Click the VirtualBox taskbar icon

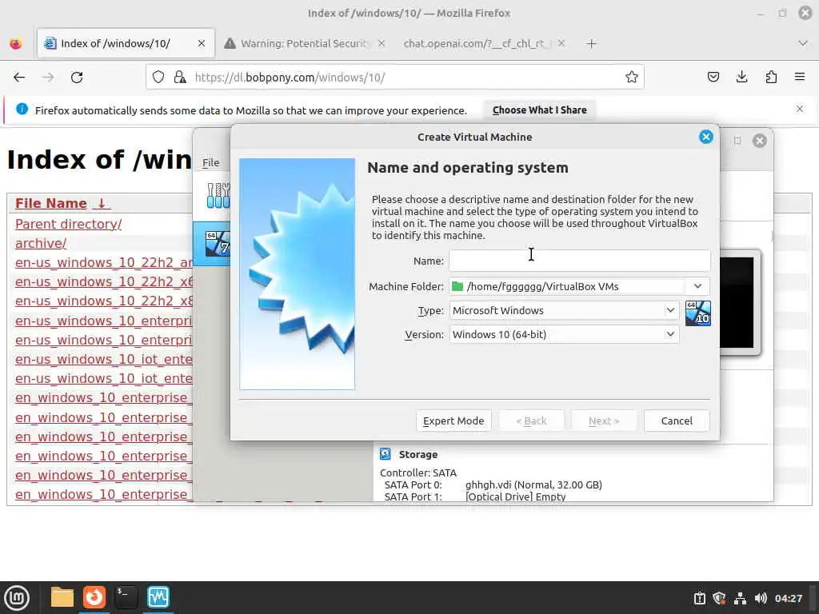(158, 597)
